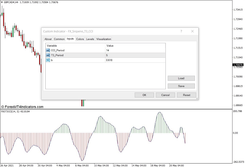Save the indicator settings
The width and height of the screenshot is (245, 168).
coord(181,86)
